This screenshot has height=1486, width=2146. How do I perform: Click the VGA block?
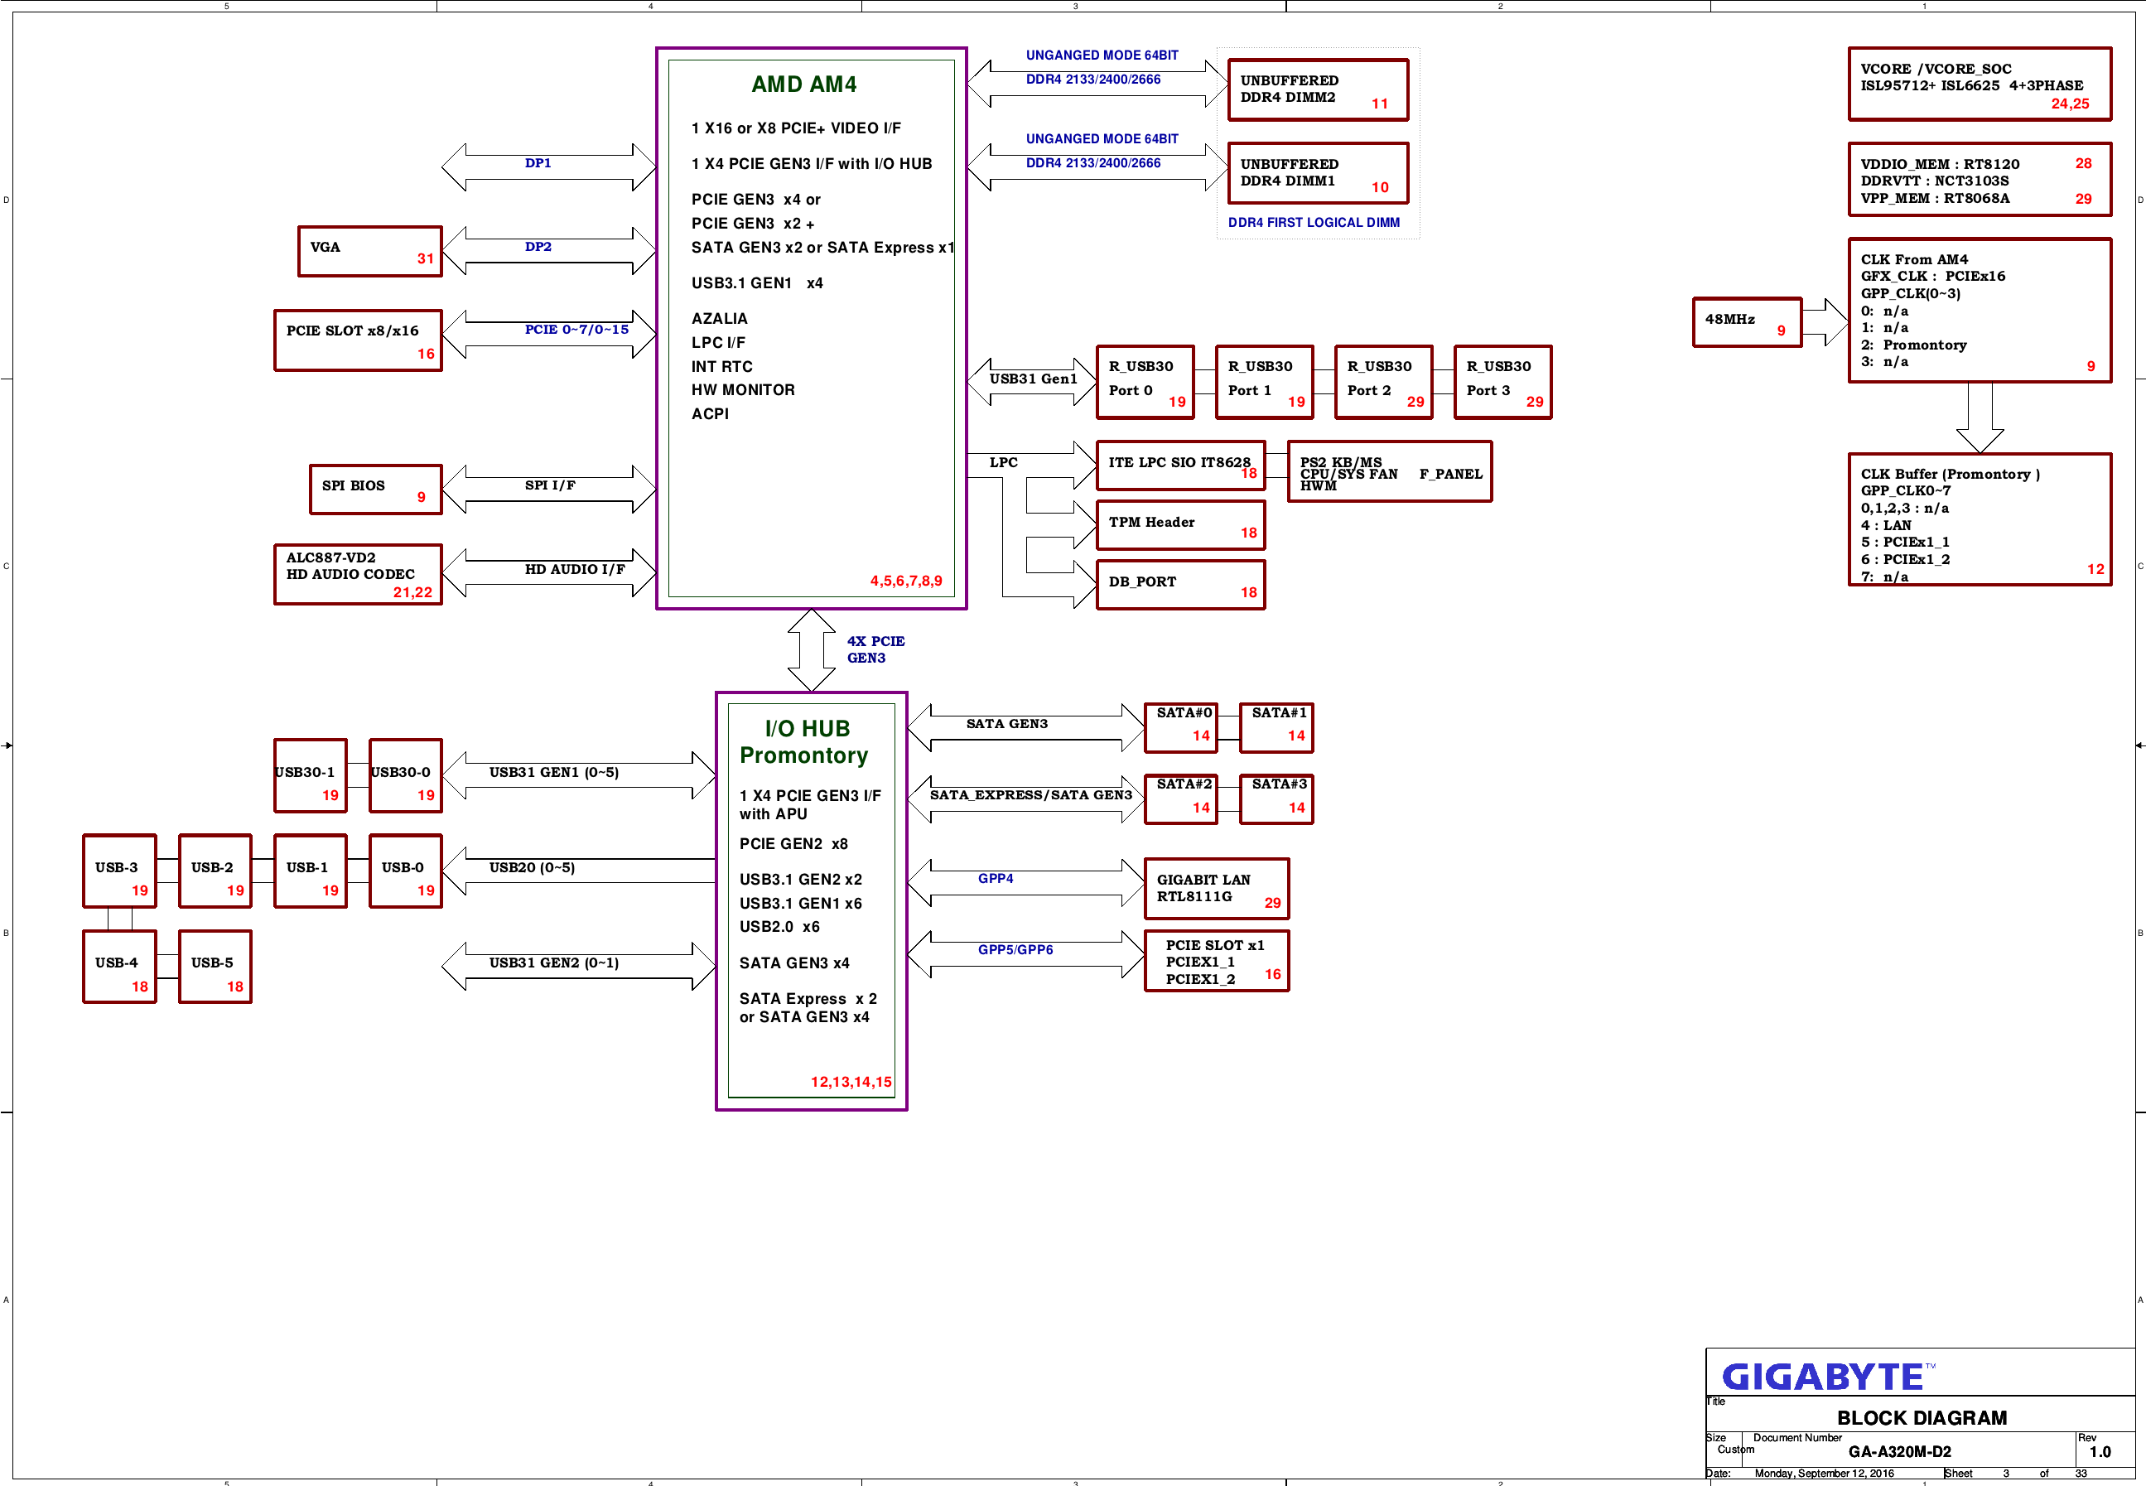point(369,251)
